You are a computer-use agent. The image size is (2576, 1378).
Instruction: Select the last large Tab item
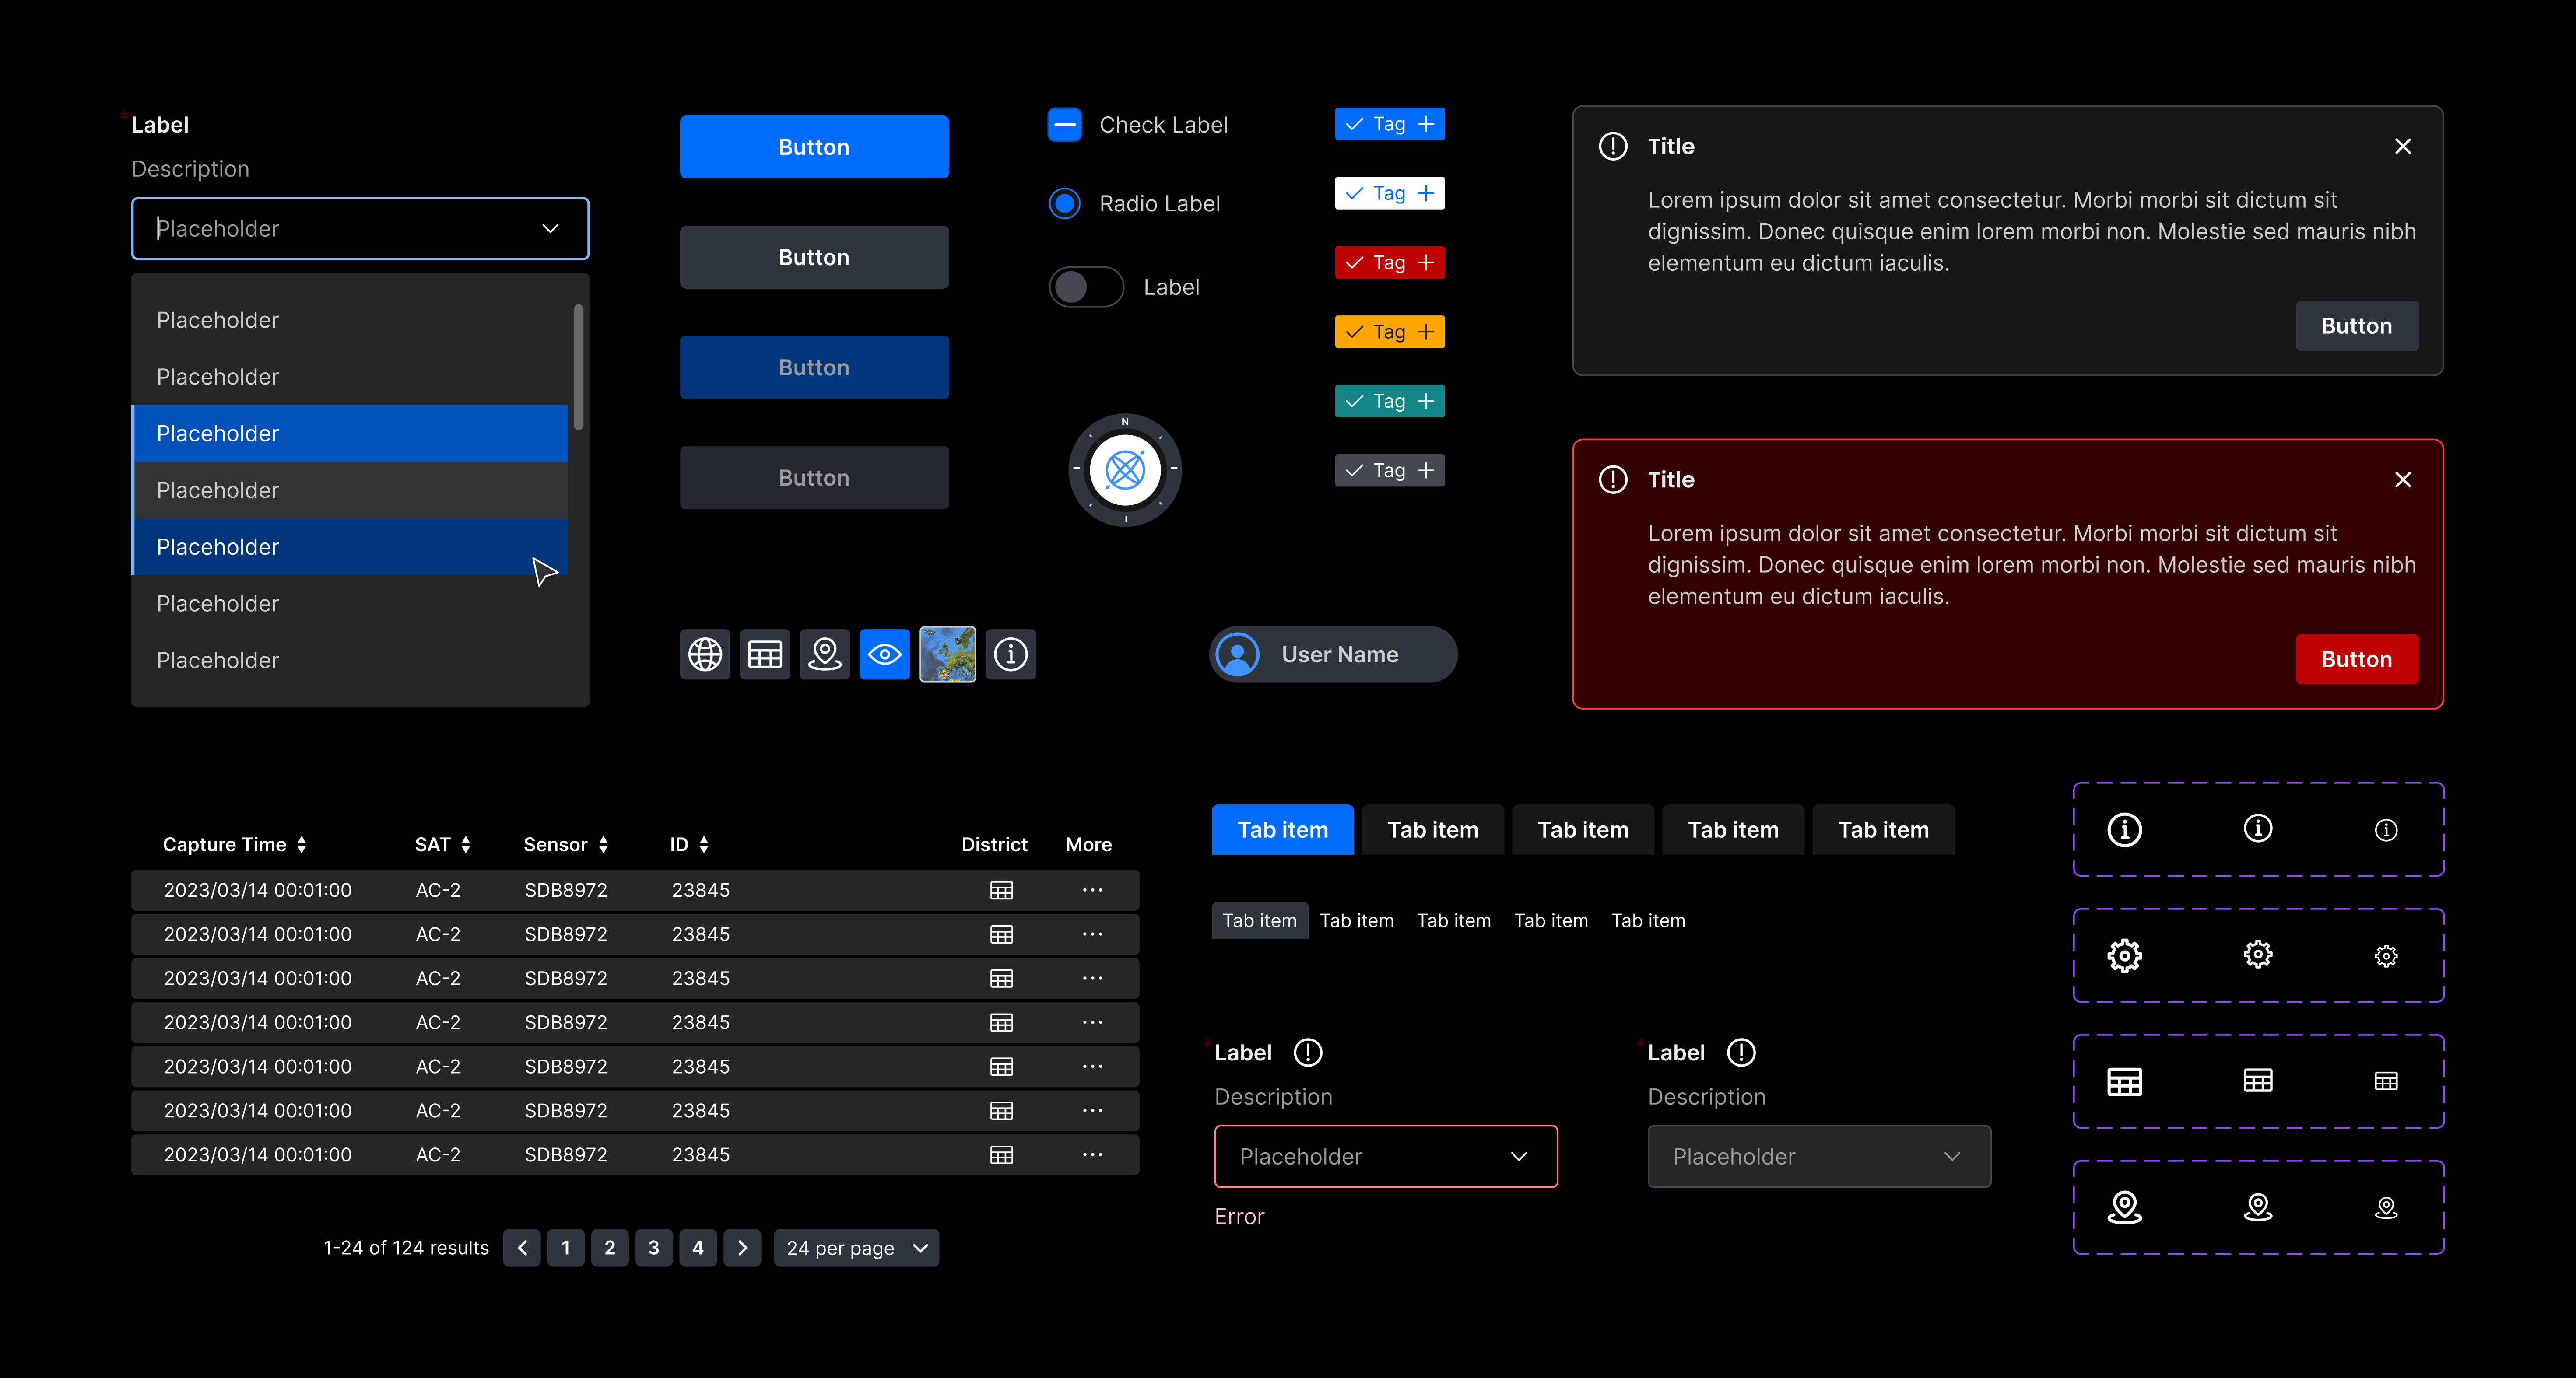pyautogui.click(x=1883, y=829)
